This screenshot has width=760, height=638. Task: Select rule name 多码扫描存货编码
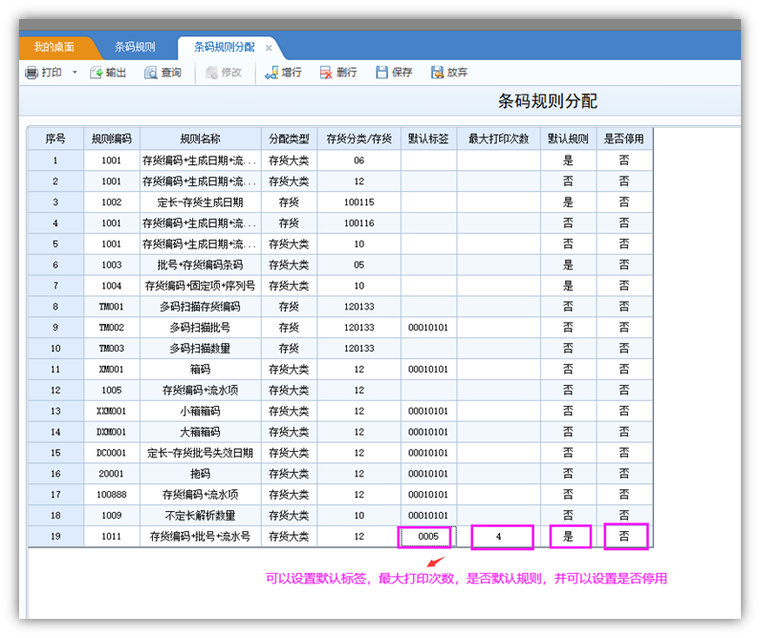200,307
